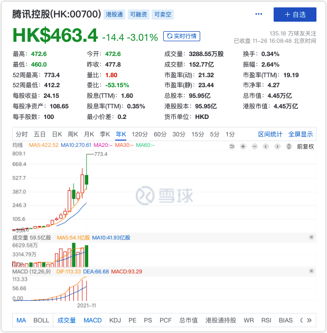Click the 可融资 tag
This screenshot has width=327, height=333.
coord(138,14)
